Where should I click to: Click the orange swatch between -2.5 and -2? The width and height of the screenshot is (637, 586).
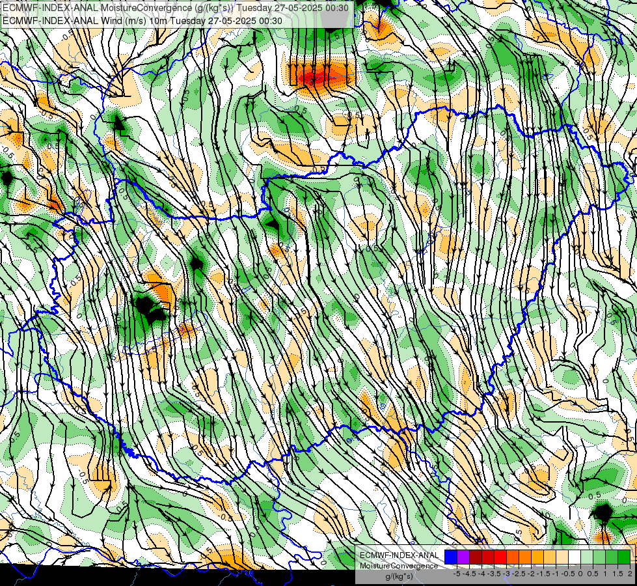click(x=525, y=557)
